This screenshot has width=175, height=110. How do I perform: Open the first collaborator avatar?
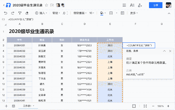58,5
